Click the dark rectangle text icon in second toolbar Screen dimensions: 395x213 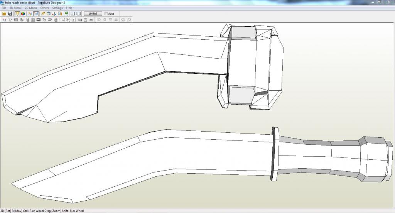coord(39,20)
